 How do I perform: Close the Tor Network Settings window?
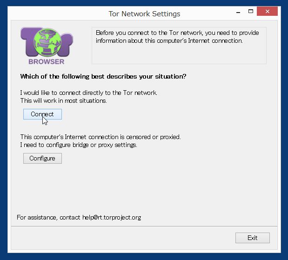[267, 11]
